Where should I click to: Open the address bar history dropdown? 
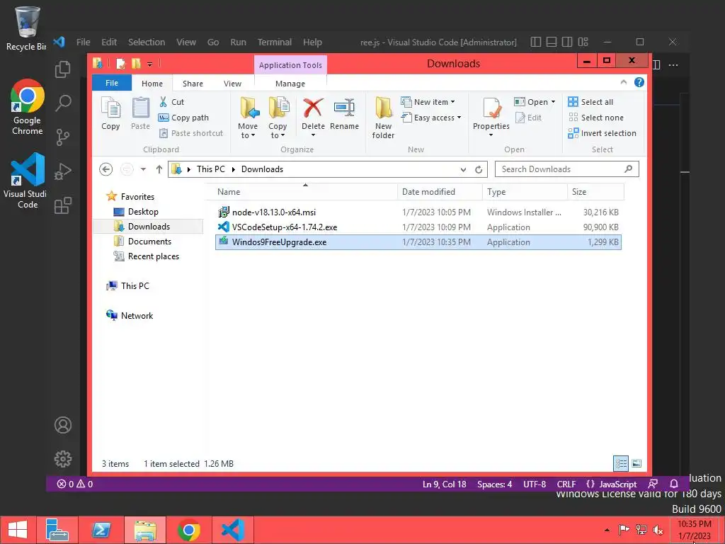pos(463,170)
